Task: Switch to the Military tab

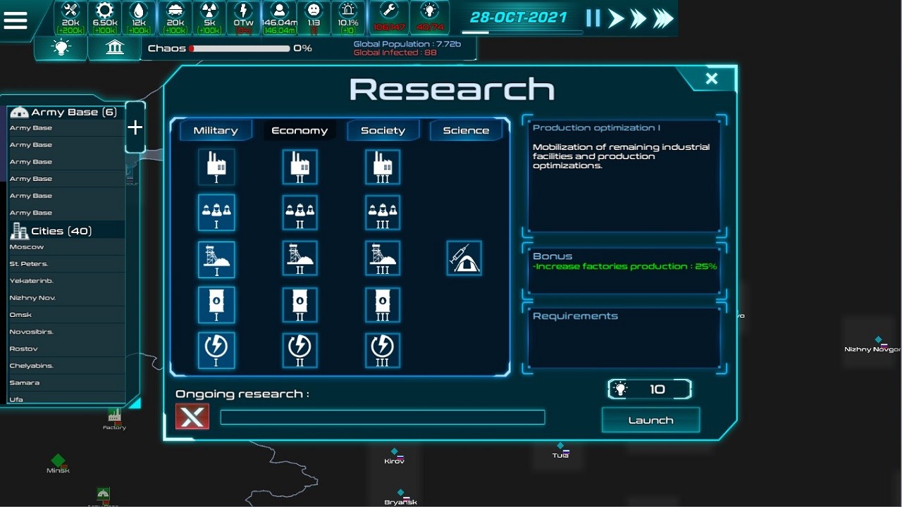Action: [215, 130]
